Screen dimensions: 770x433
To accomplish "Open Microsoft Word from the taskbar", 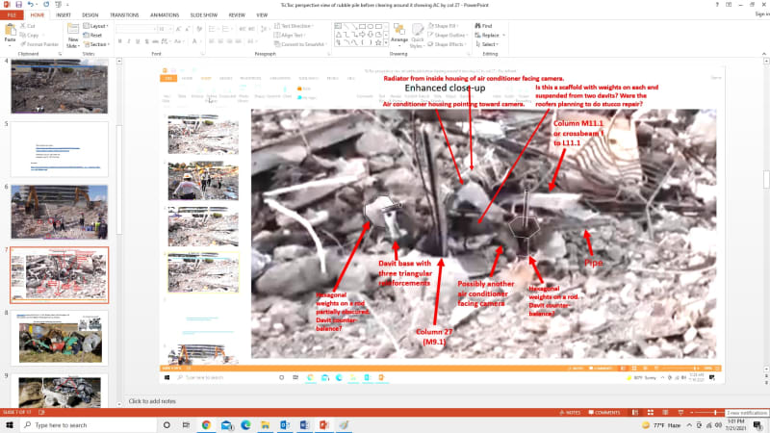I will (x=304, y=424).
